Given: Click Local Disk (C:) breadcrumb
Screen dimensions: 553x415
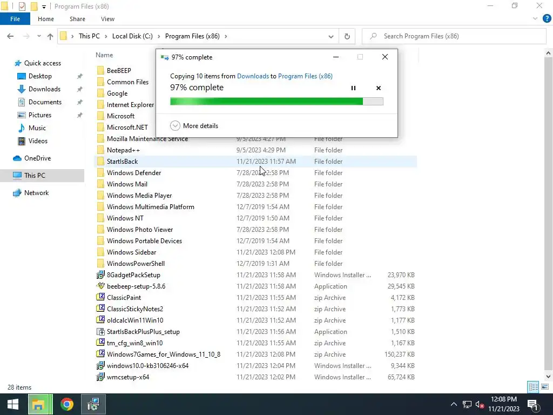Looking at the screenshot, I should (132, 36).
